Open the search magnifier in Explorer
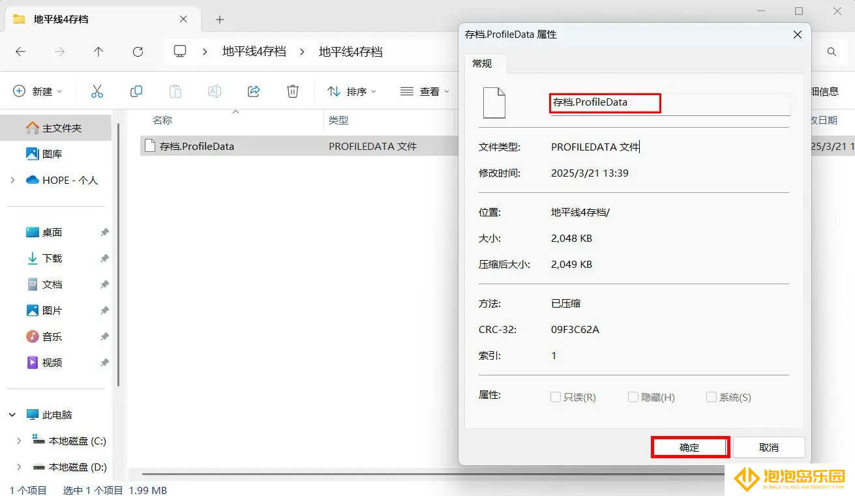This screenshot has height=496, width=855. [832, 51]
